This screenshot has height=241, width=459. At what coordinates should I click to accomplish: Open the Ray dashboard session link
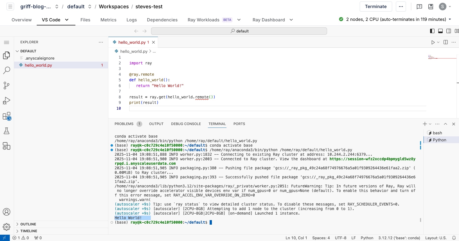coord(372,159)
